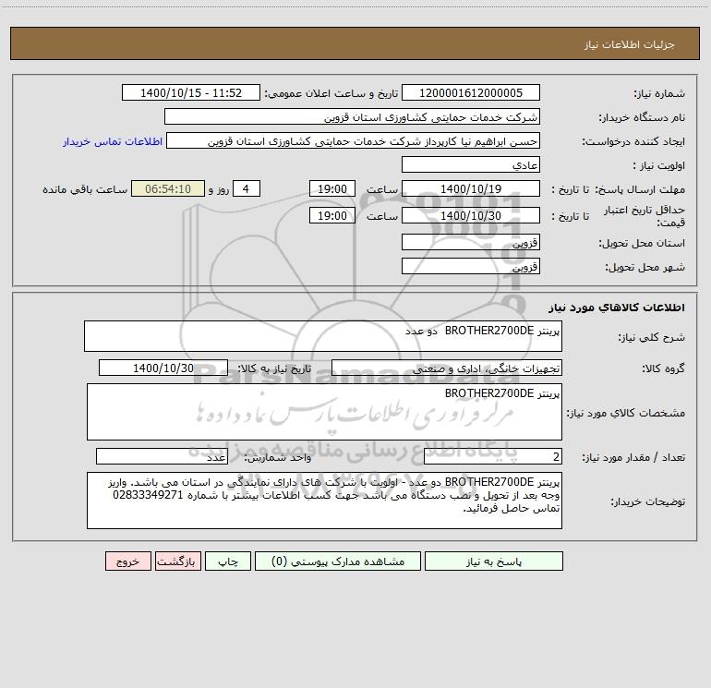Click the حداقل تاریخ اعتبار قیمت label
This screenshot has width=711, height=688.
645,216
